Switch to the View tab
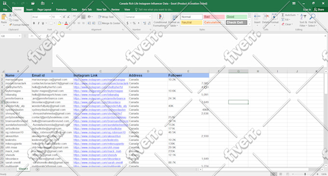The height and width of the screenshot is (176, 328). tap(127, 10)
